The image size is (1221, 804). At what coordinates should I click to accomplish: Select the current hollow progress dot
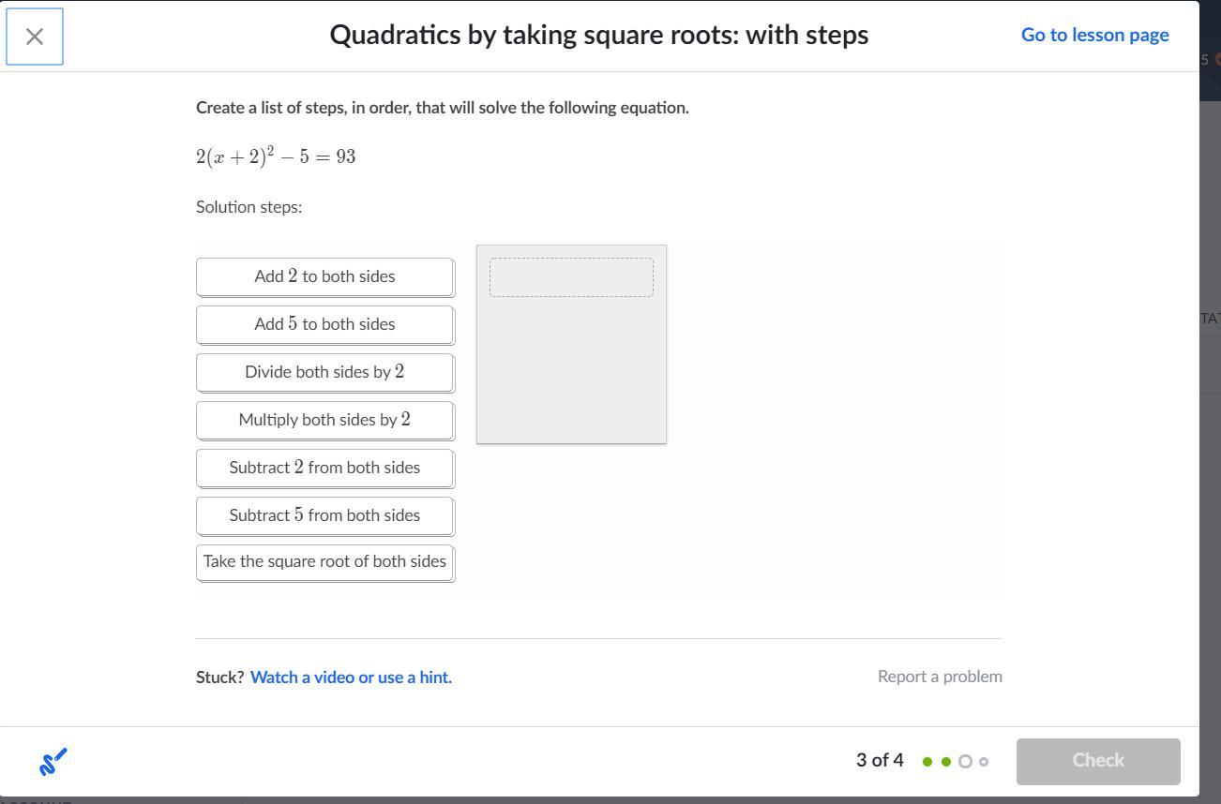coord(965,762)
